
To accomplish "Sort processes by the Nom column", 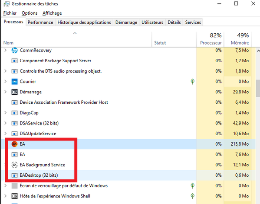I will [76, 39].
